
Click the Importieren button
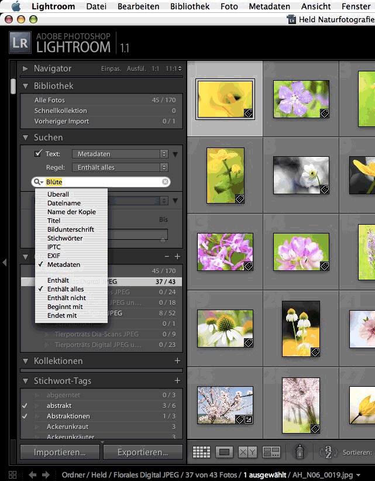coord(60,452)
